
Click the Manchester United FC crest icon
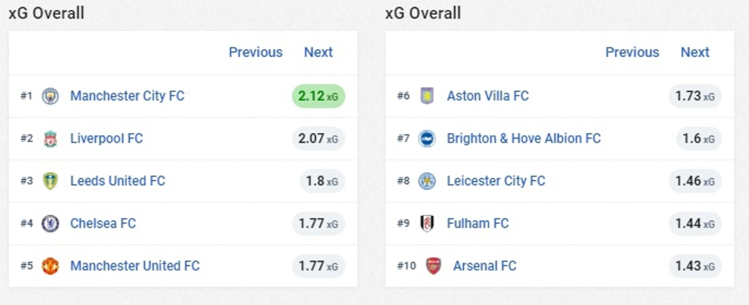(50, 266)
